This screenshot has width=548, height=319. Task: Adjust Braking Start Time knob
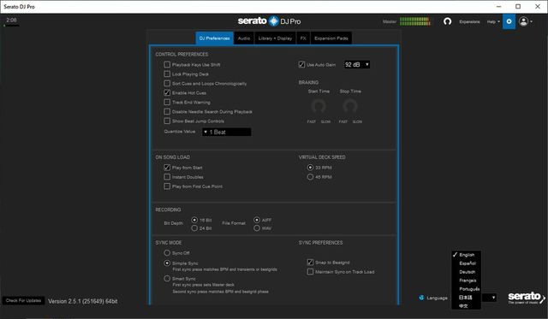pos(319,106)
